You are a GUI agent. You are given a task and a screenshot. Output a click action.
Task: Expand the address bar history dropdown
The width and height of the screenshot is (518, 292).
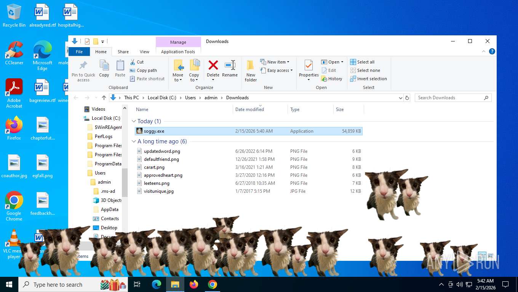[400, 98]
